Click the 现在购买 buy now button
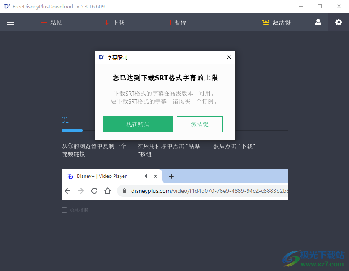Screen dimensions: 349x271 tap(138, 124)
